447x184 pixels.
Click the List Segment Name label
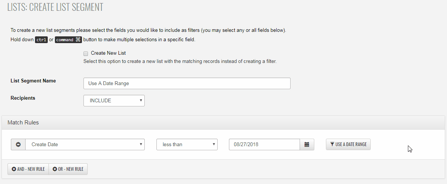33,81
